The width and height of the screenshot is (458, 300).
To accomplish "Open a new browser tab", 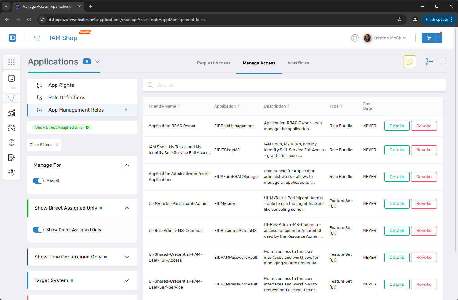I will click(x=91, y=6).
